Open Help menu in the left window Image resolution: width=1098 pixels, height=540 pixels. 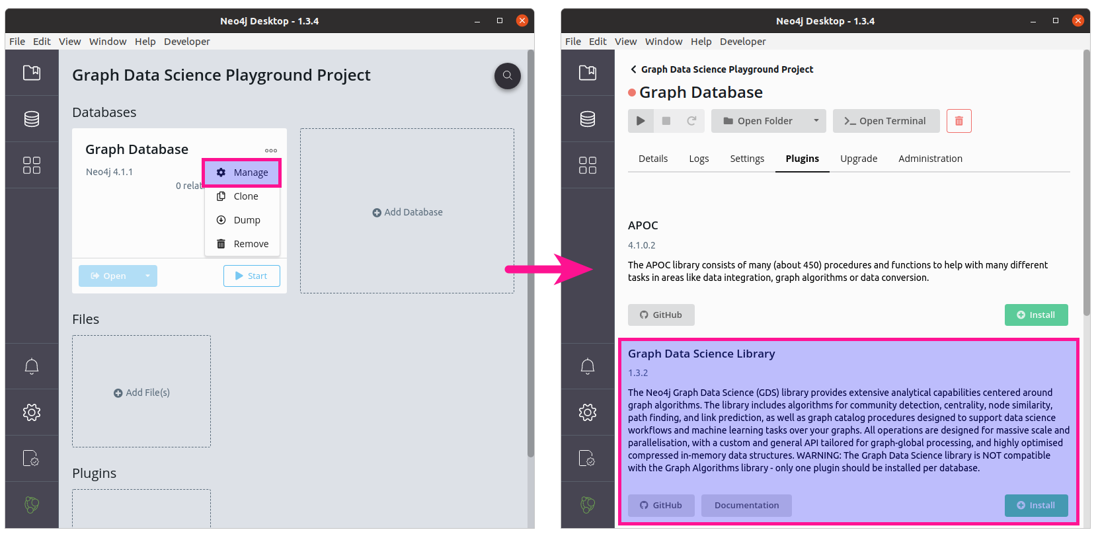pos(145,42)
